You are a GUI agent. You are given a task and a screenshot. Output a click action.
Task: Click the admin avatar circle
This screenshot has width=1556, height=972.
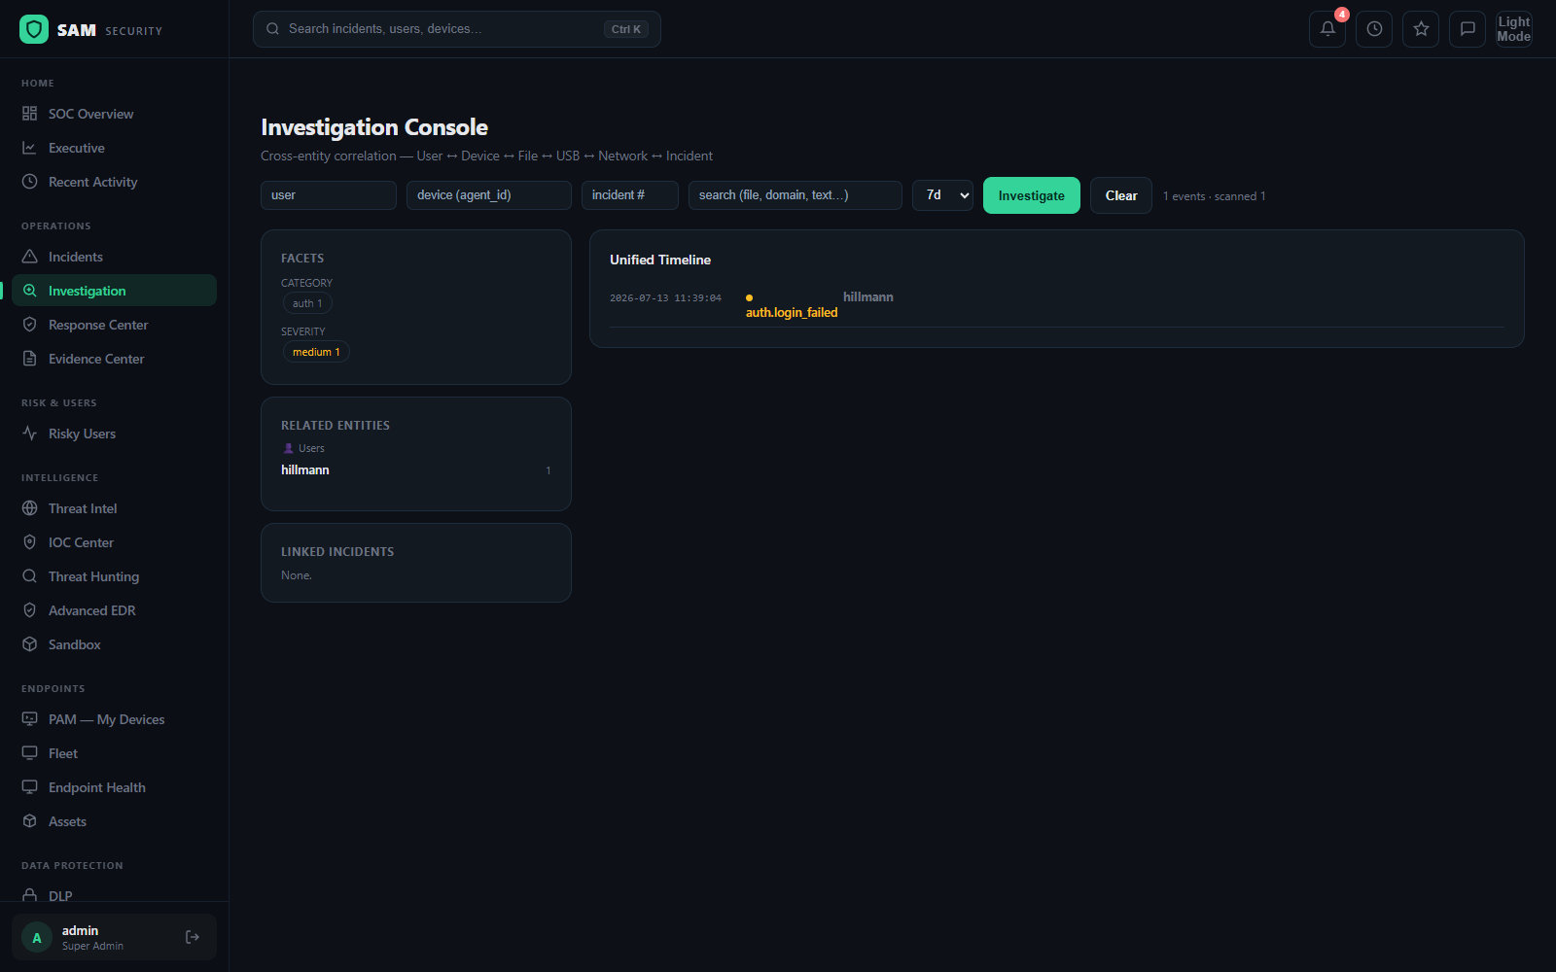(x=37, y=938)
